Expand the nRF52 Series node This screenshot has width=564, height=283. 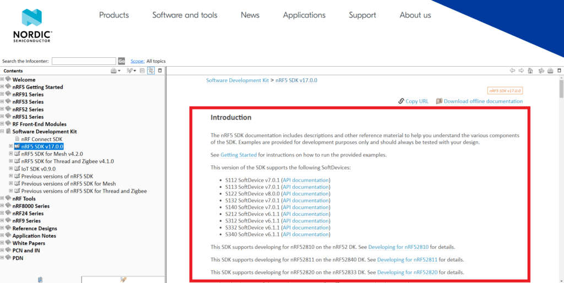(x=2, y=110)
